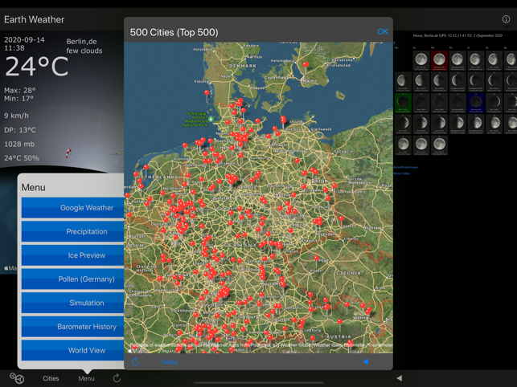Open the Cities list
The height and width of the screenshot is (387, 517).
pyautogui.click(x=51, y=378)
